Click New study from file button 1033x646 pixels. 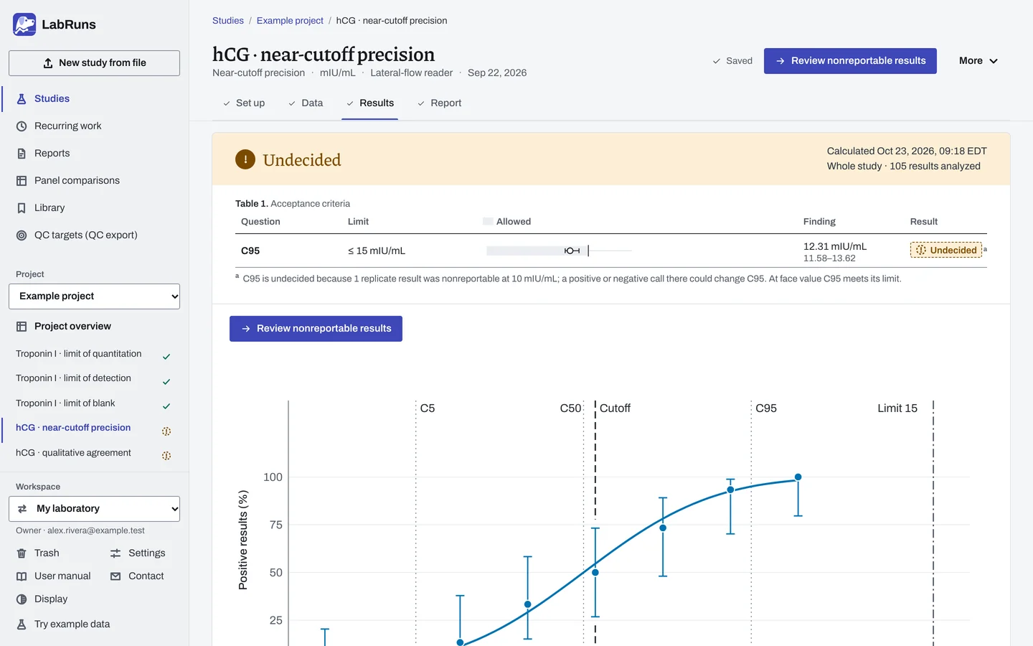[94, 63]
